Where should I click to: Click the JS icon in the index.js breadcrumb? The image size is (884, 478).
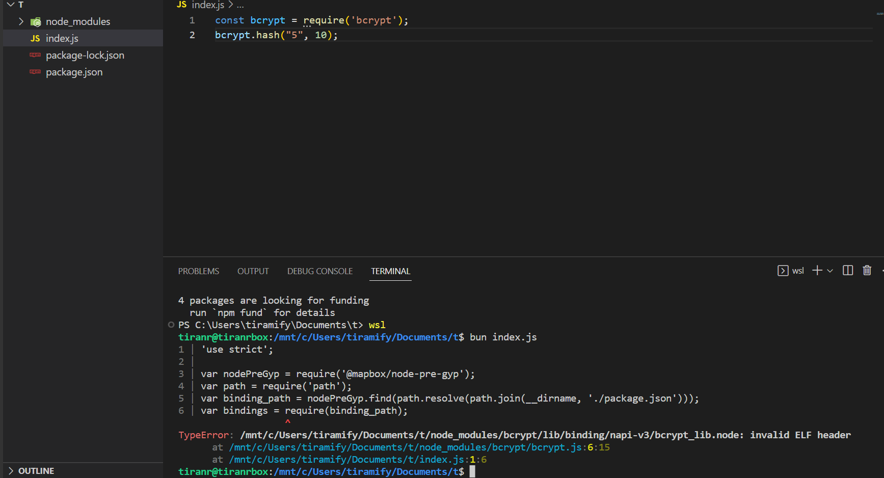click(x=181, y=5)
